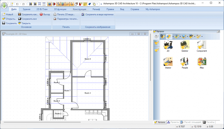Open the People catalog folder
224x129 pixels.
point(185,62)
